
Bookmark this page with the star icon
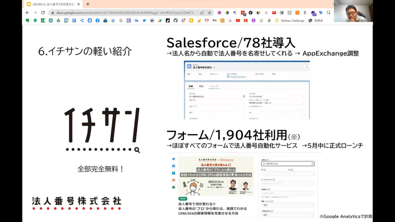point(209,12)
